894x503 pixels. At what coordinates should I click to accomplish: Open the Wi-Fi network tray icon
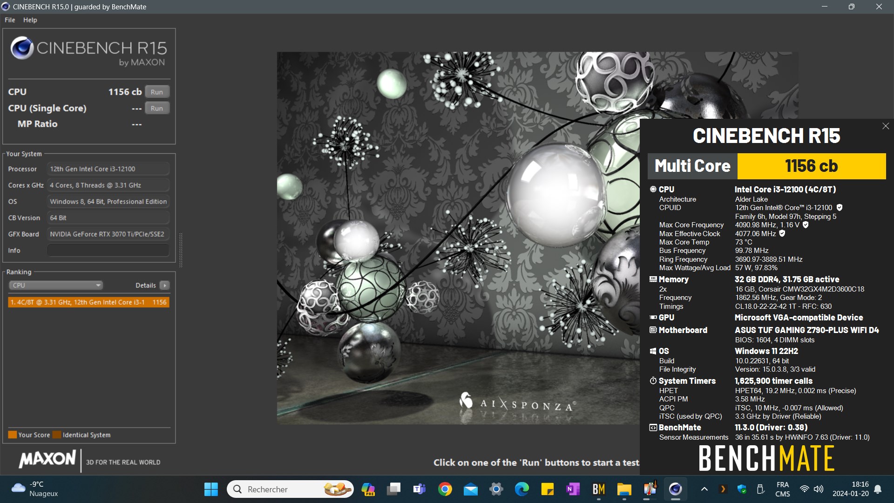point(805,489)
